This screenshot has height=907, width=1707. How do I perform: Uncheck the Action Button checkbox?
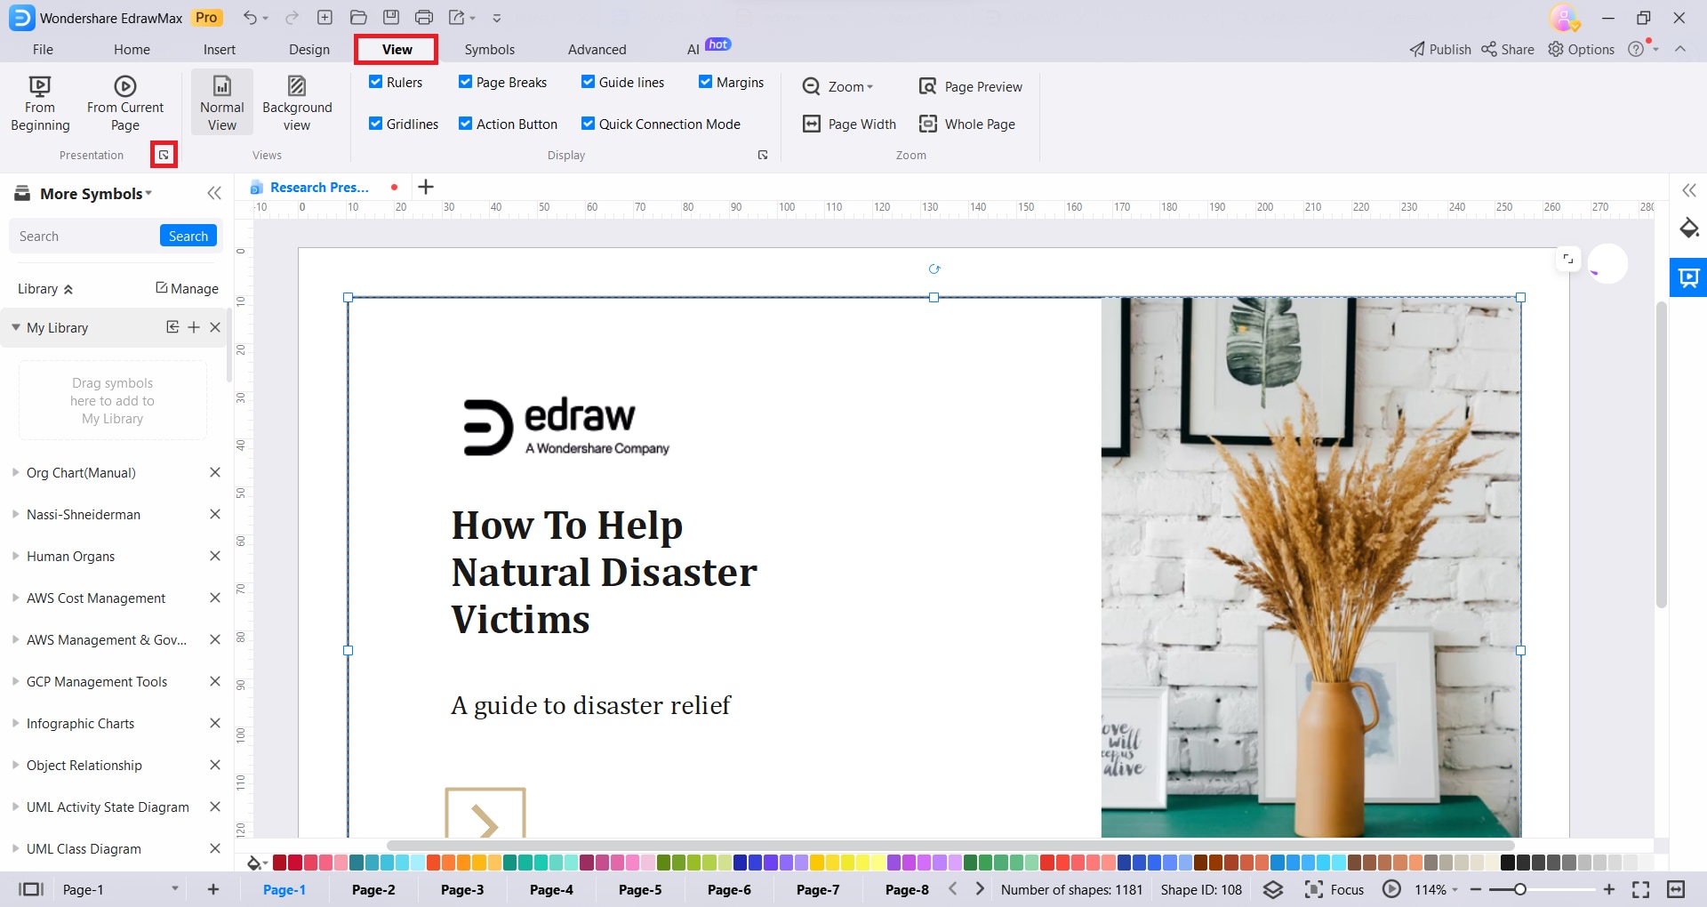click(x=465, y=124)
